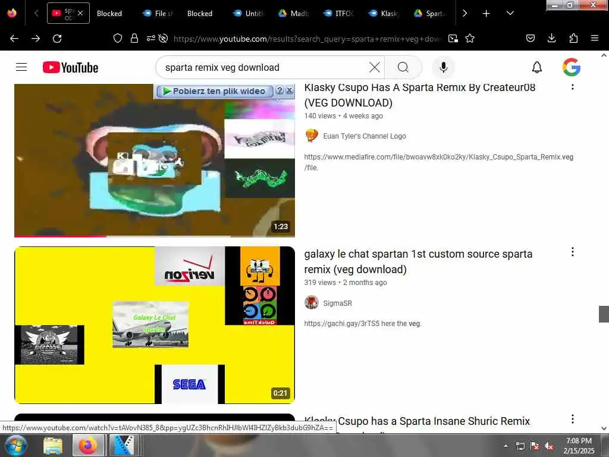The height and width of the screenshot is (457, 609).
Task: Switch to the first Blocked tab
Action: point(109,14)
